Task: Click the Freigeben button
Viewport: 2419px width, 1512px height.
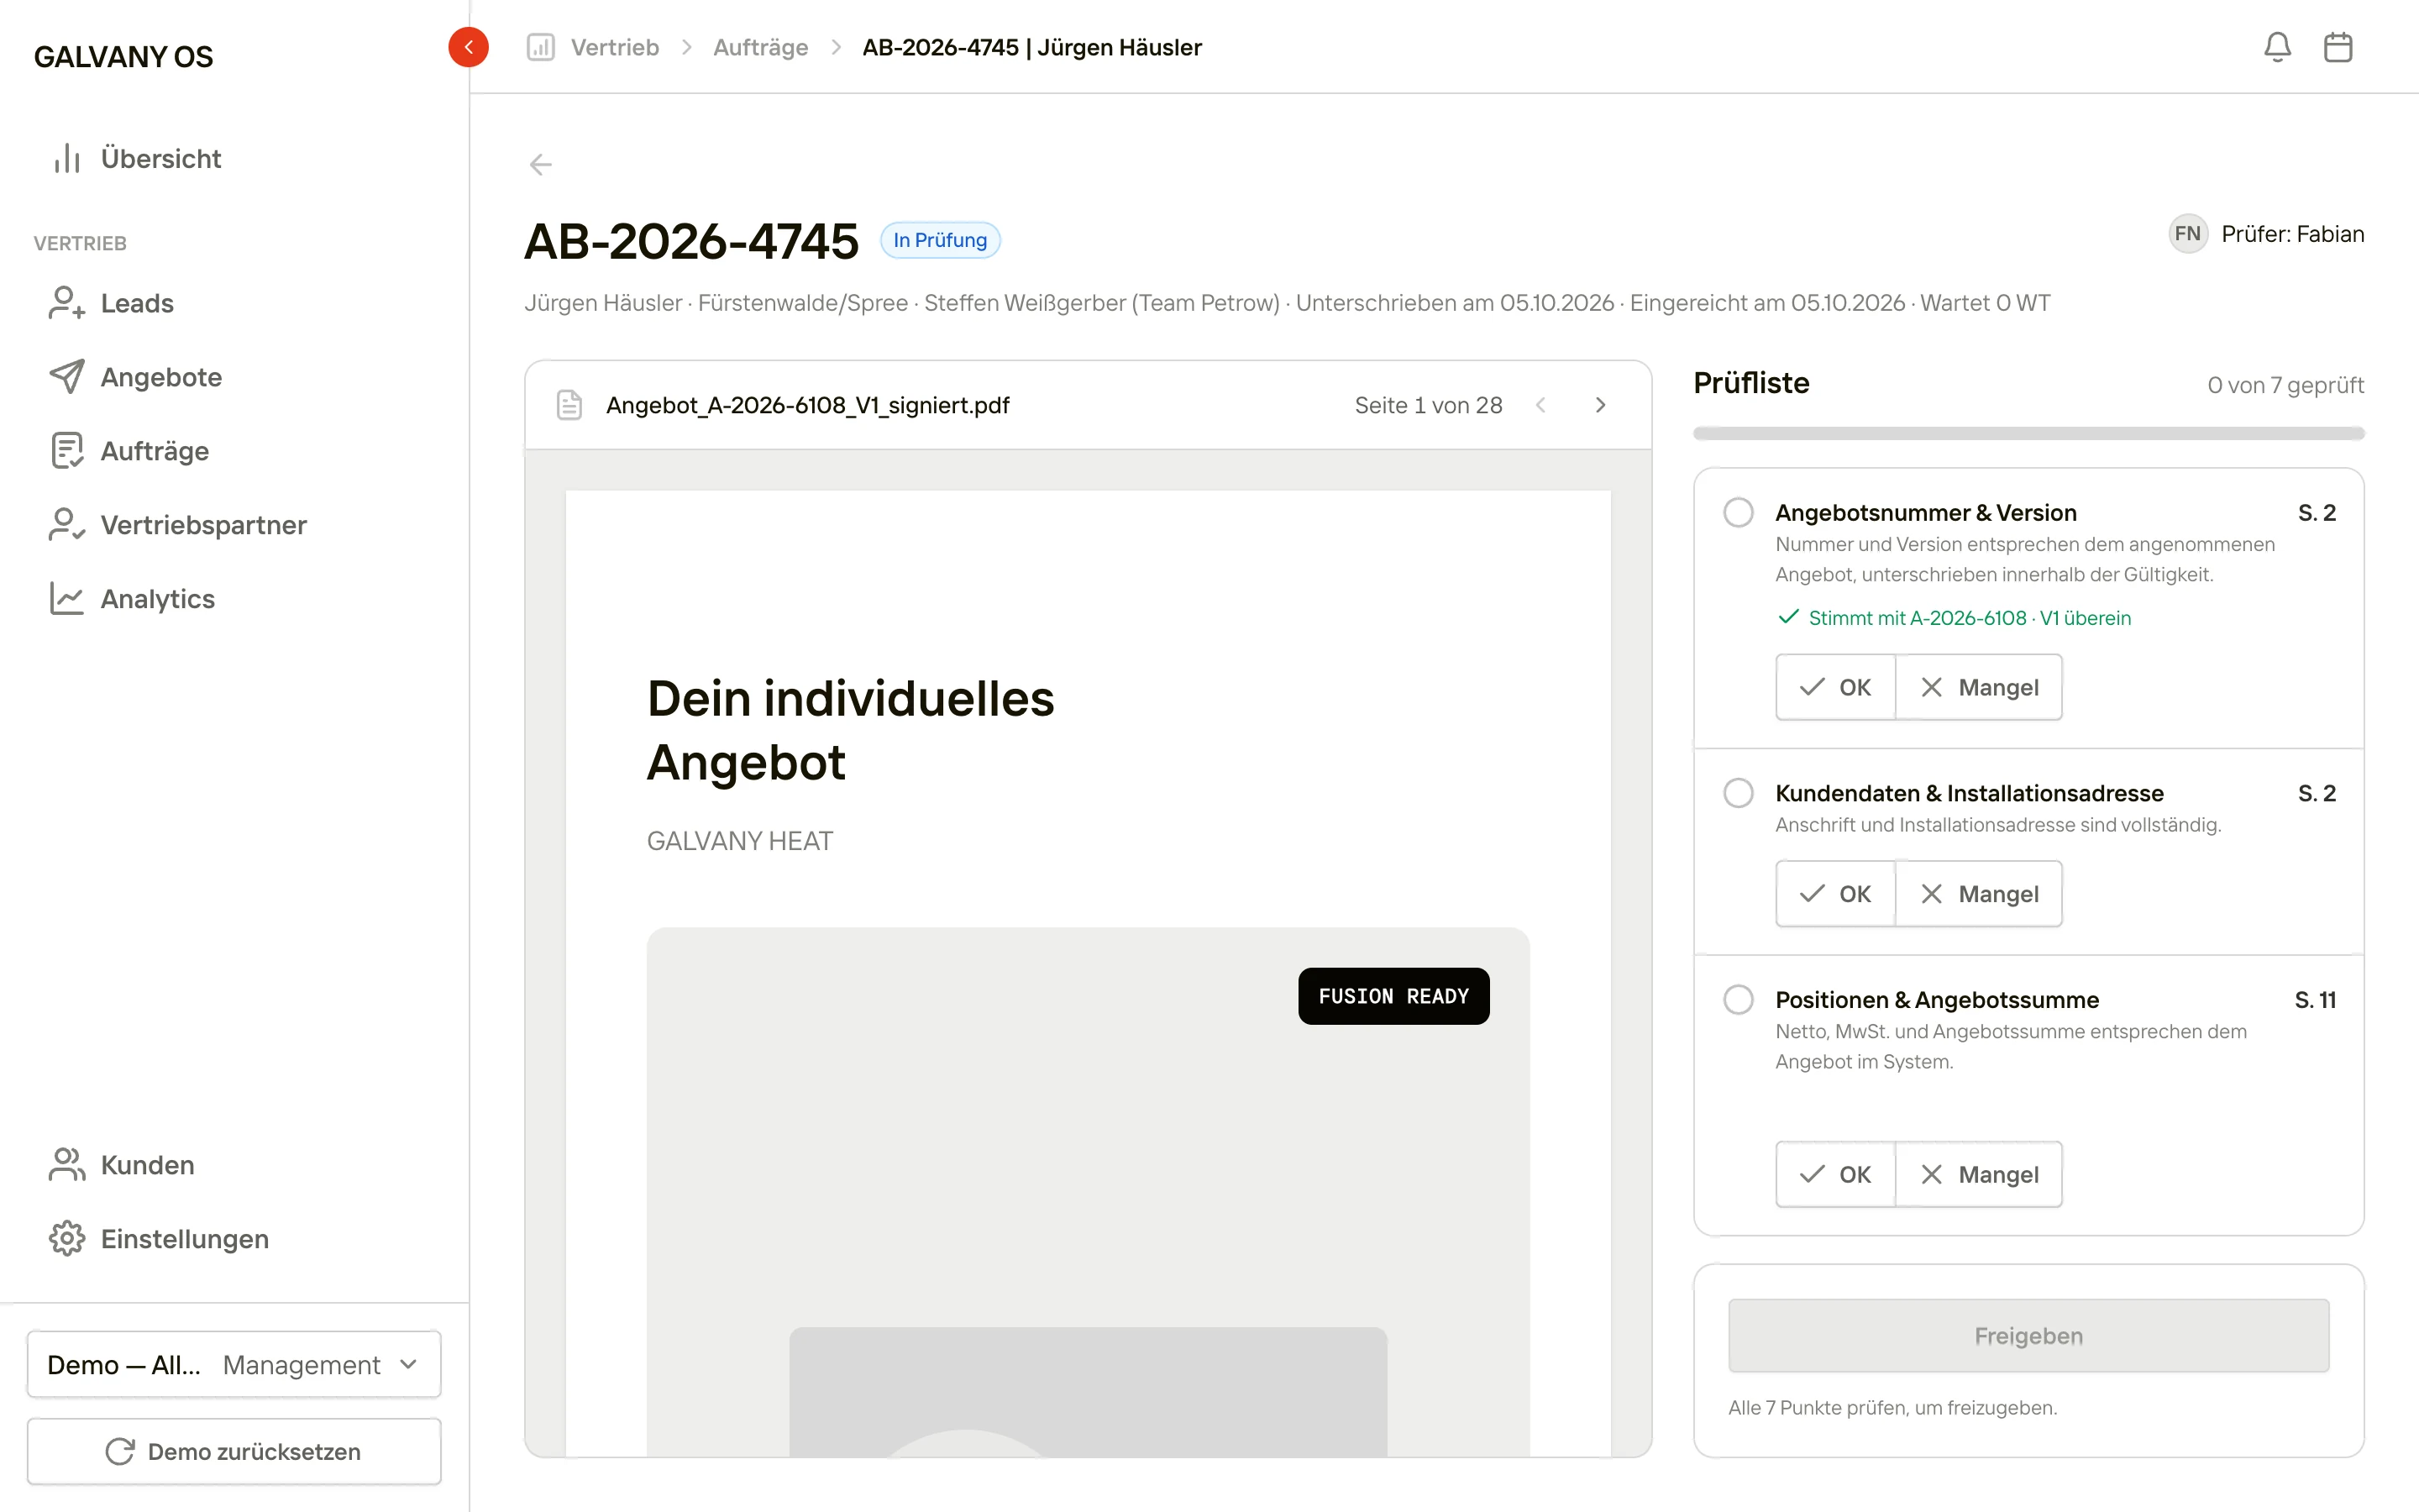Action: click(x=2028, y=1336)
